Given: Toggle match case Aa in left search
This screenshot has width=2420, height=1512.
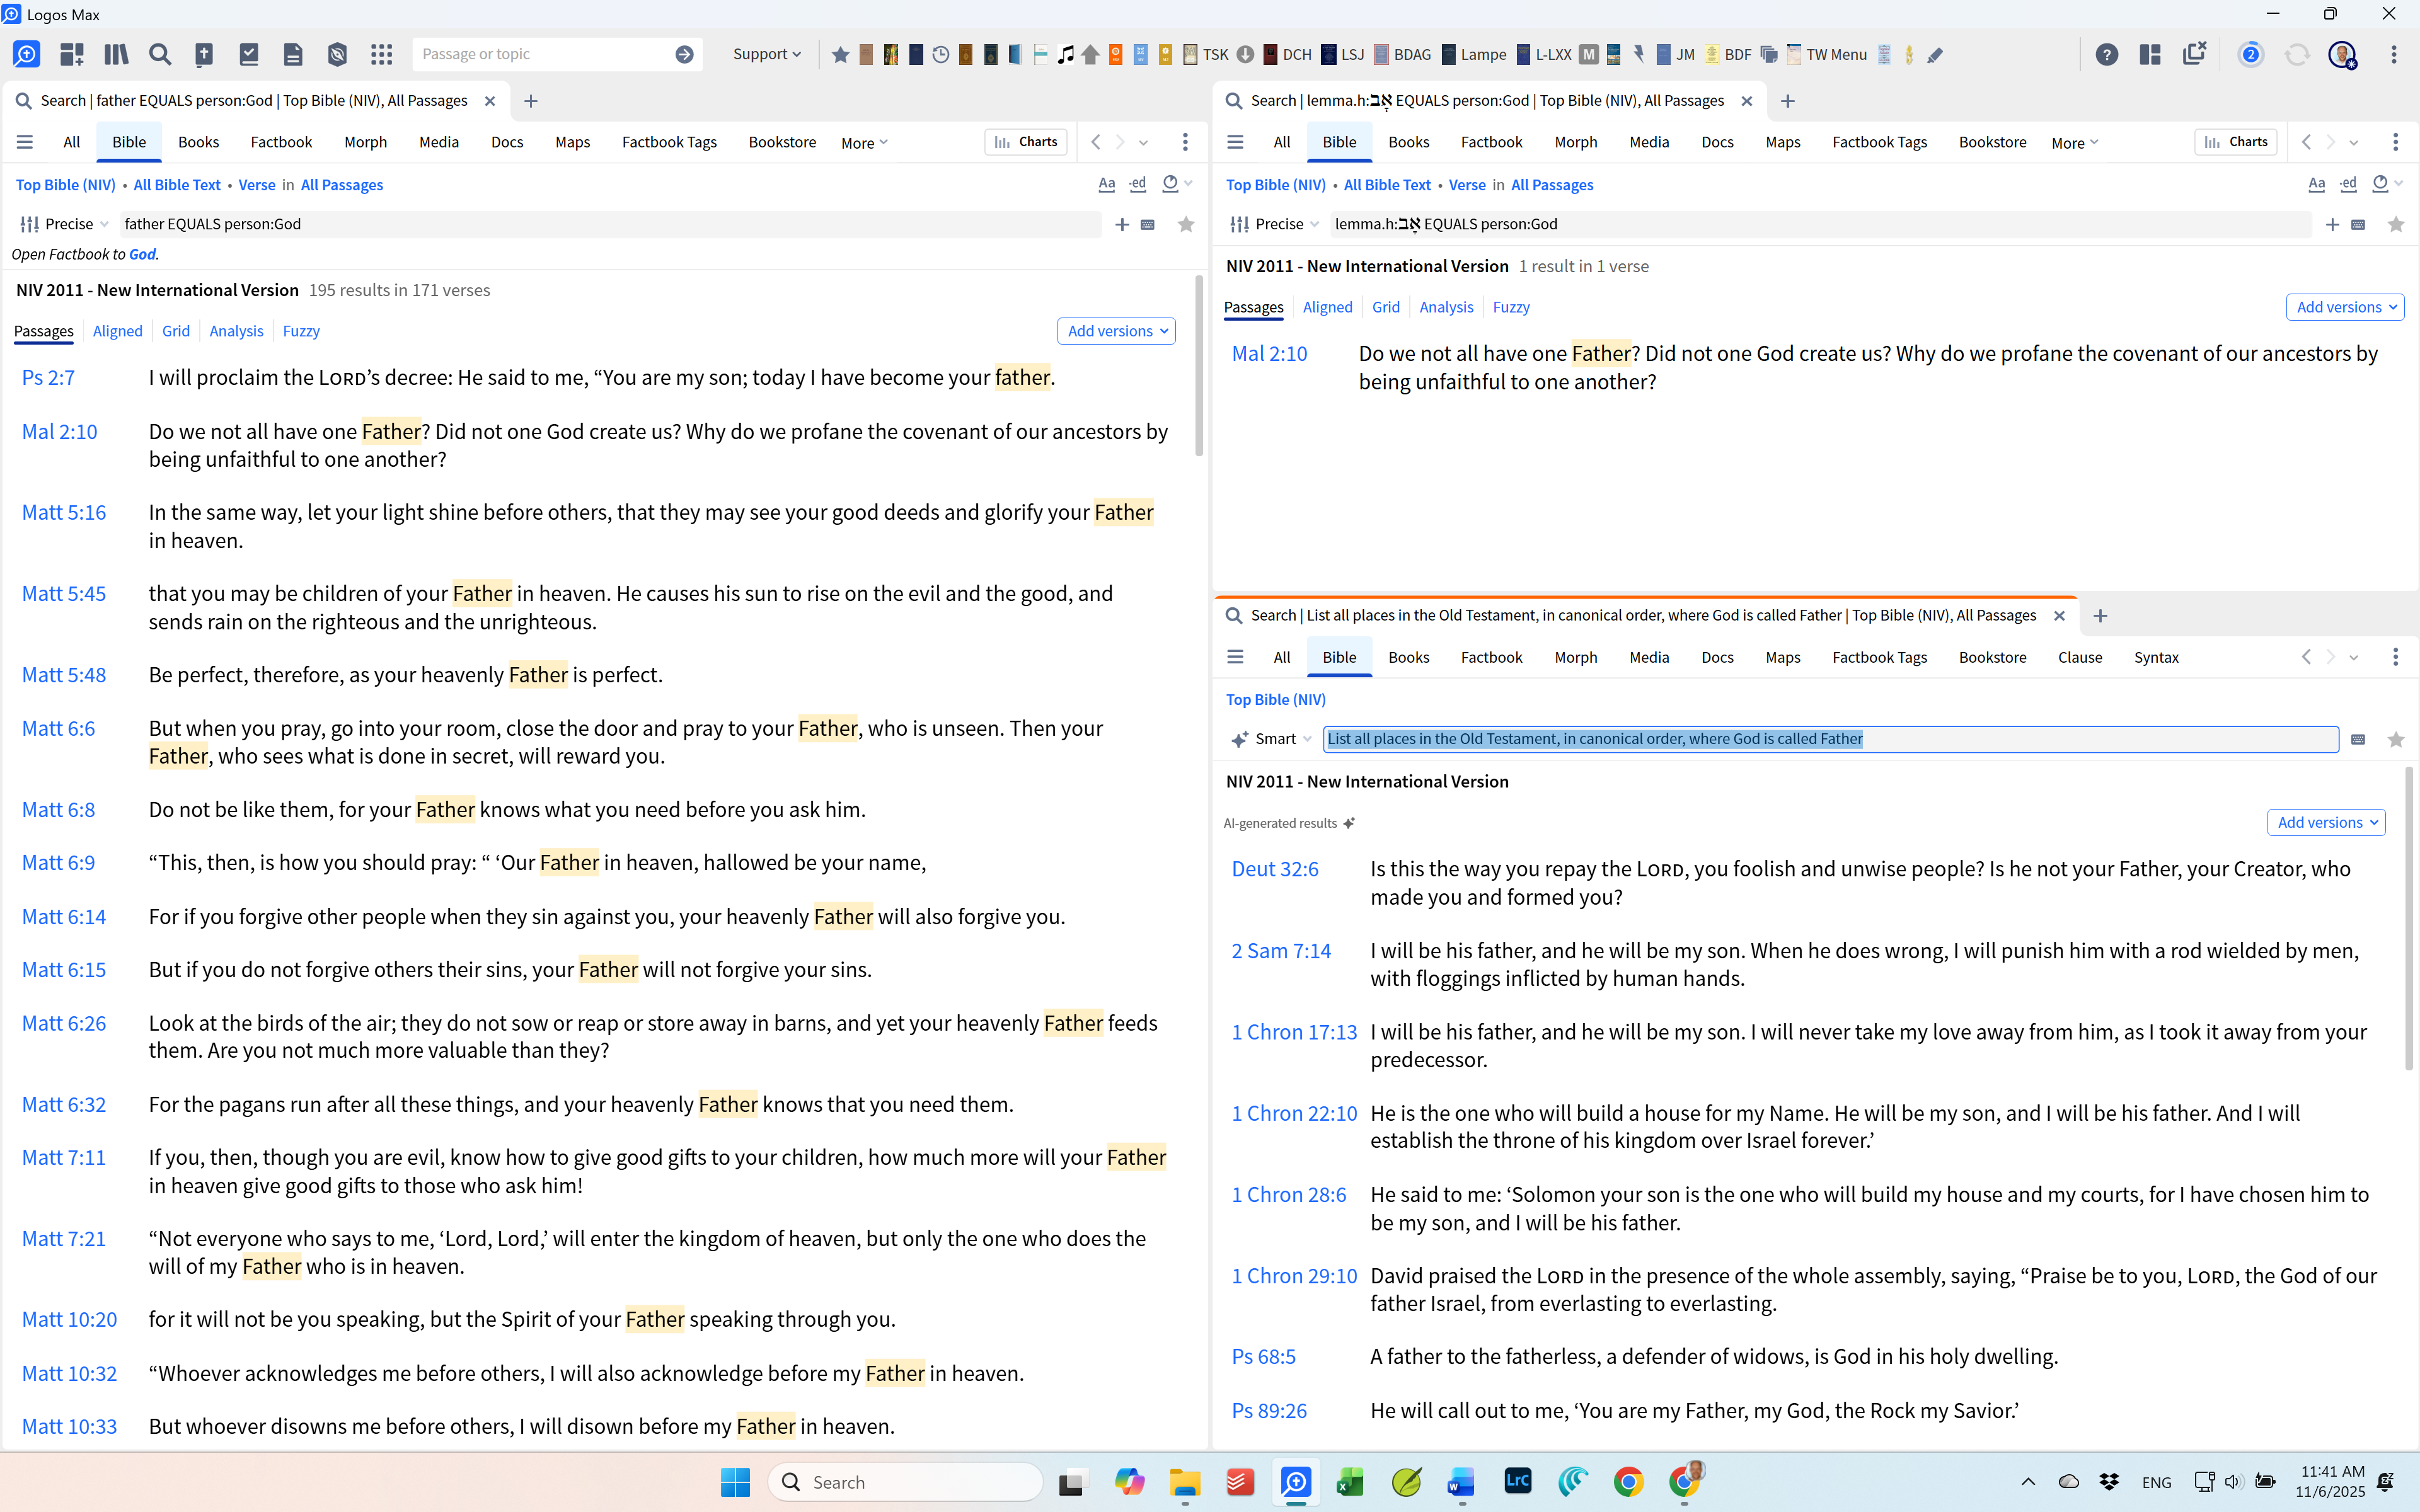Looking at the screenshot, I should pos(1106,184).
